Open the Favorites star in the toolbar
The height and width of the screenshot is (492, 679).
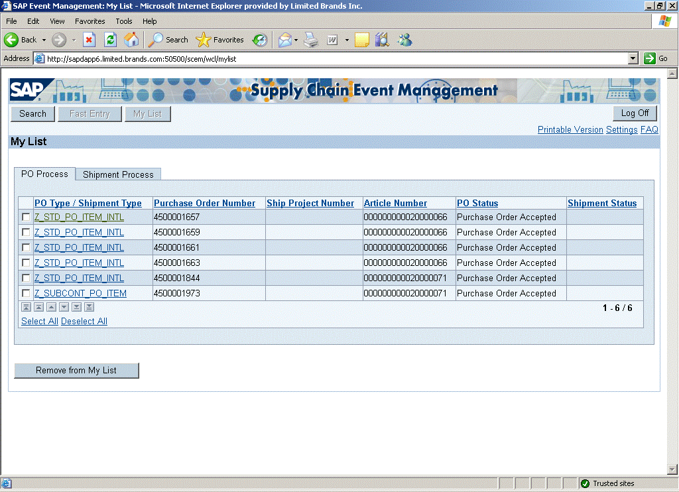point(219,40)
